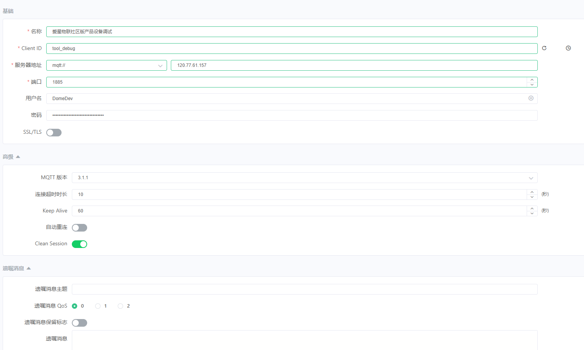Collapse the 遗嘱消息 section
This screenshot has height=350, width=584.
click(x=17, y=268)
